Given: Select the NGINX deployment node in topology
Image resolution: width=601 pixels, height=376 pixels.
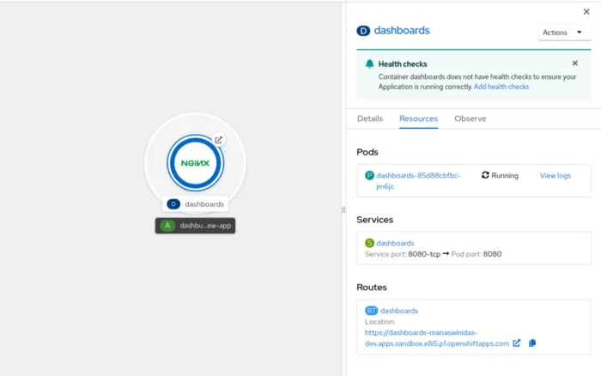Looking at the screenshot, I should [x=195, y=163].
